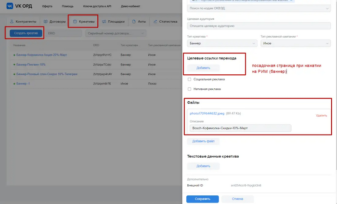Open Помощь in the top menu
Viewport: 337px width, 204px height.
click(x=67, y=6)
